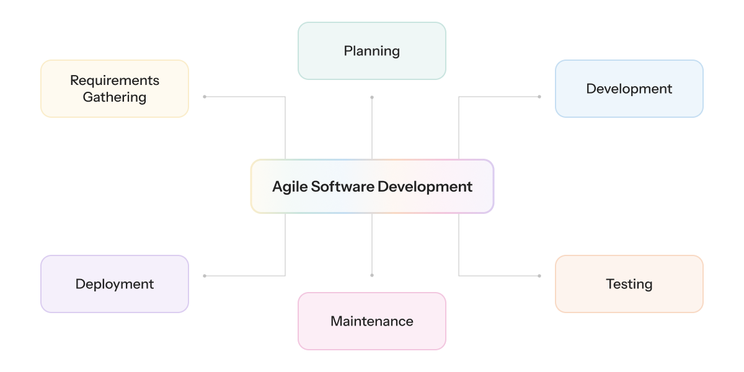Select the Testing box
Viewport: 744px width, 372px height.
629,284
